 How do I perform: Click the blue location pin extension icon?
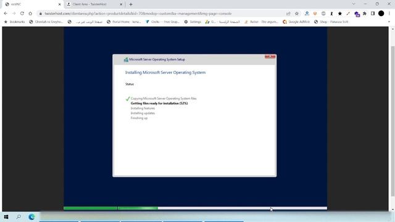tap(307, 14)
